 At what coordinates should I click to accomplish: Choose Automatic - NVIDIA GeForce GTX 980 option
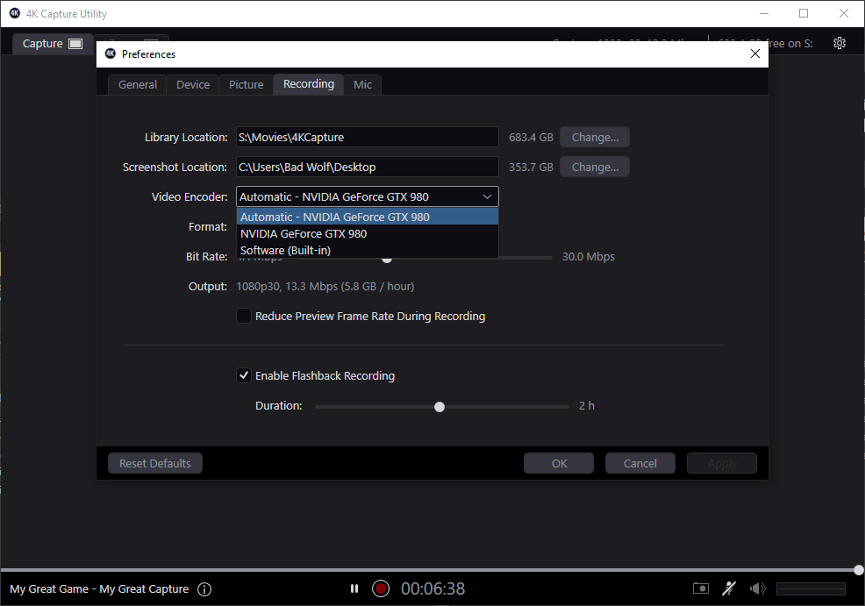pos(368,217)
